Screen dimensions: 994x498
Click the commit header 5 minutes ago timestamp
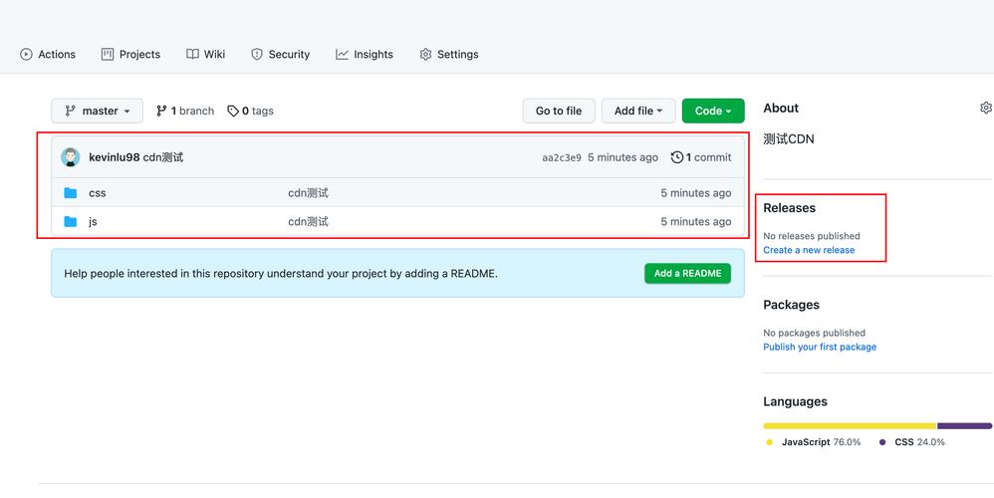pos(622,157)
